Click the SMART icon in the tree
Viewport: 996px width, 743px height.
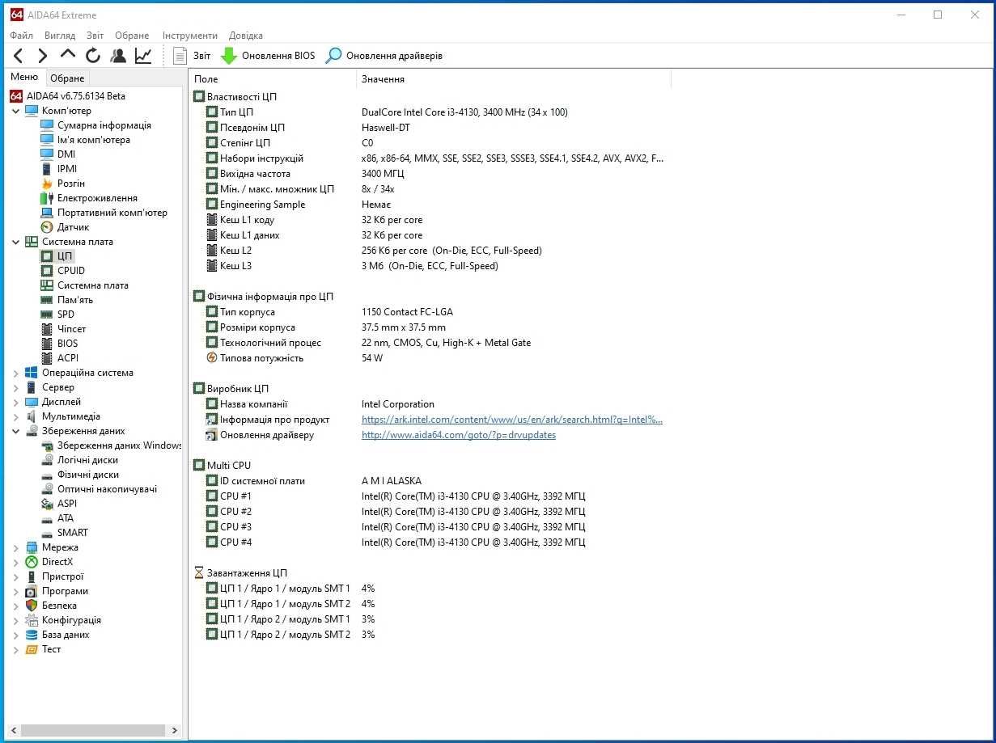pyautogui.click(x=47, y=533)
